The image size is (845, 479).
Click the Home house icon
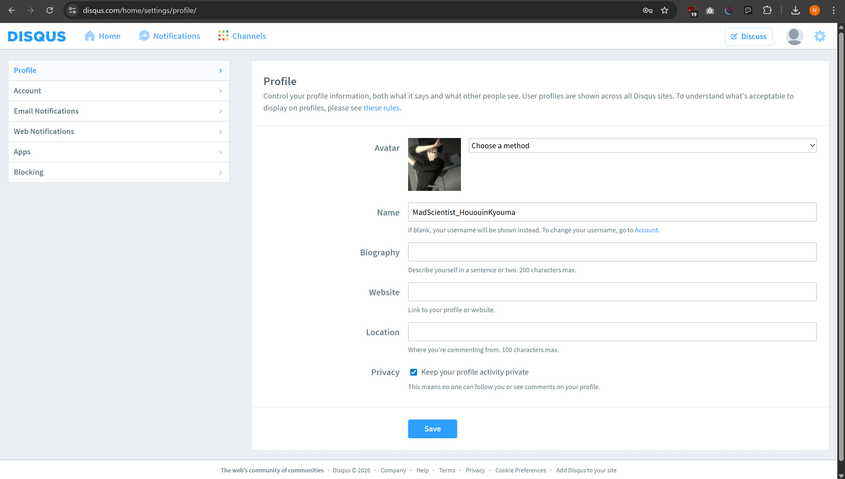[x=89, y=36]
